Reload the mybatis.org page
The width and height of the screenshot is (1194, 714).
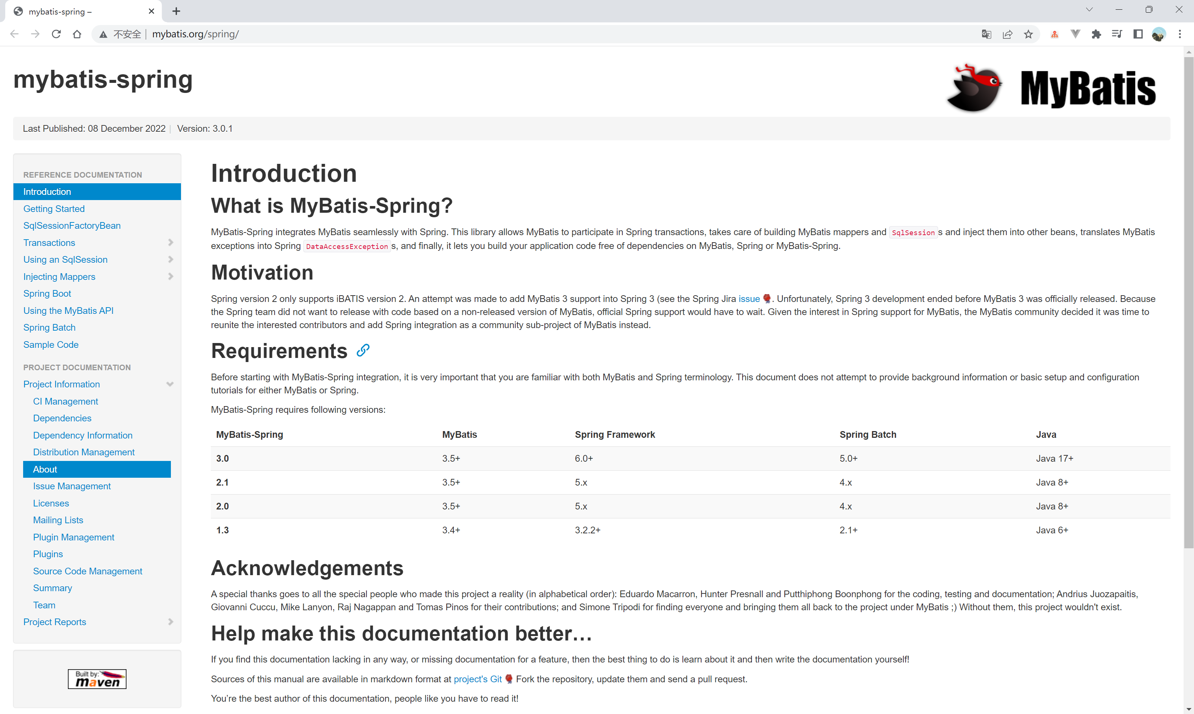56,34
